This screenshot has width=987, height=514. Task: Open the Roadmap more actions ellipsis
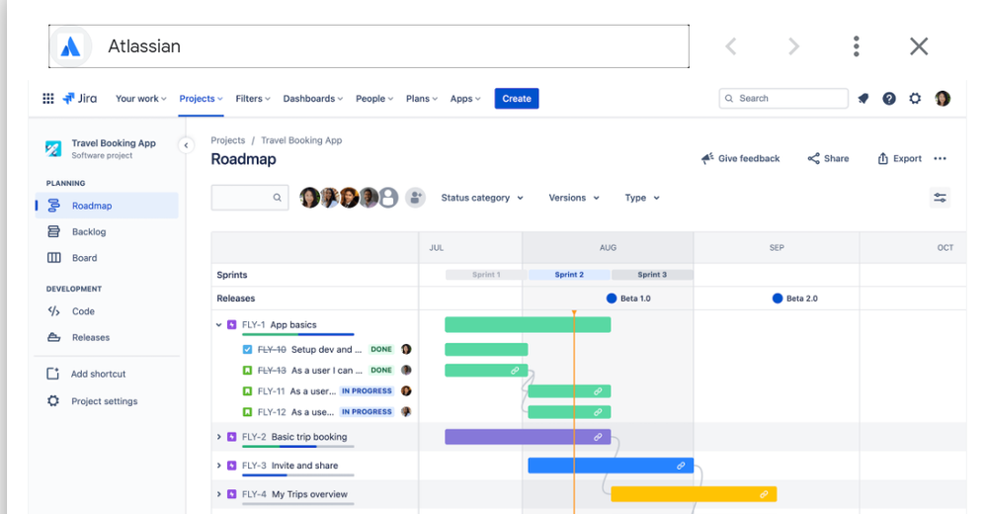tap(940, 159)
